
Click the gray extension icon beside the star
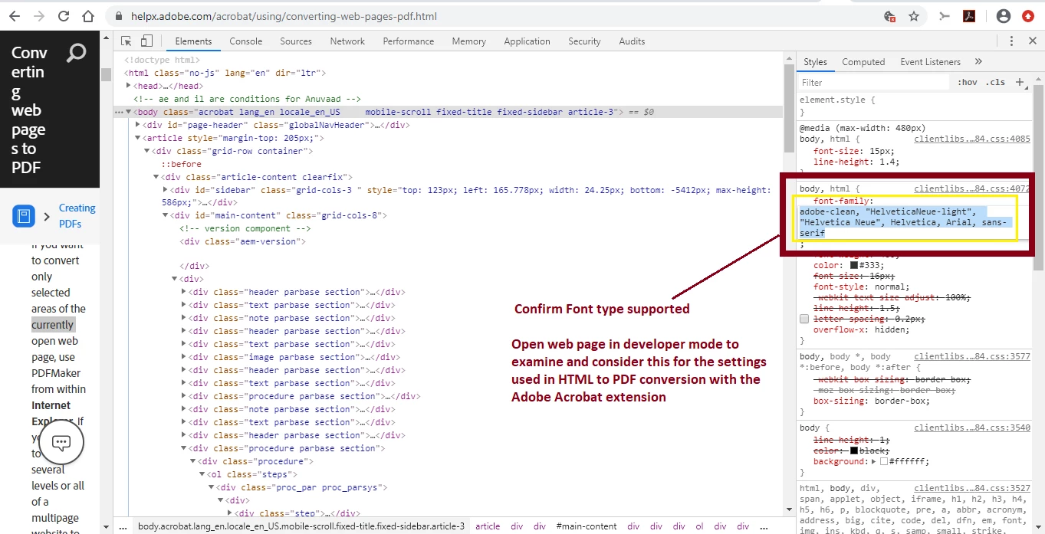(945, 16)
